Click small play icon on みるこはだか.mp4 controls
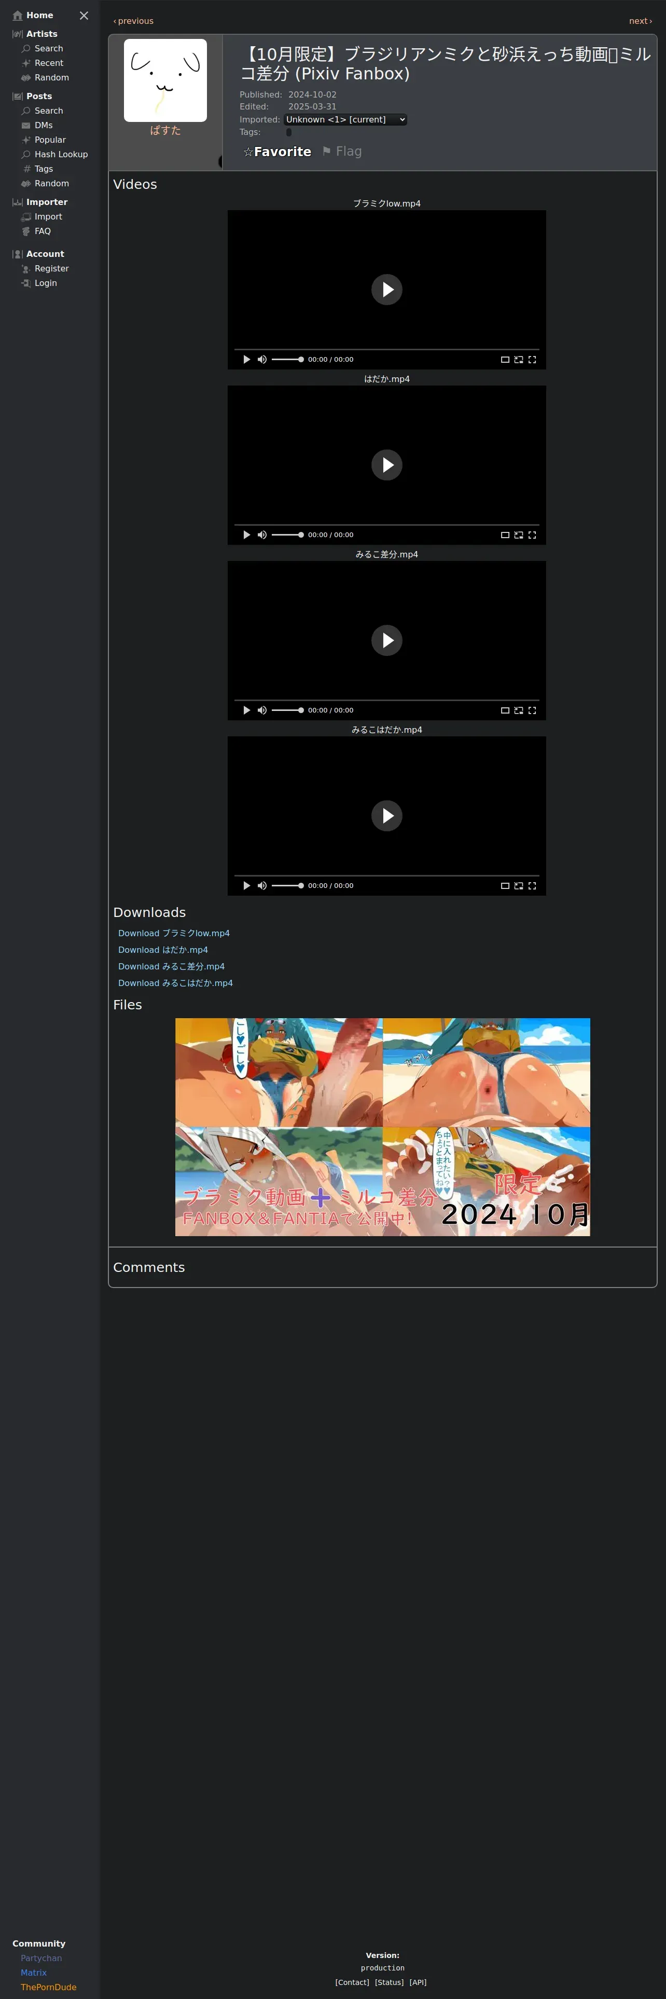The width and height of the screenshot is (666, 1999). click(246, 885)
